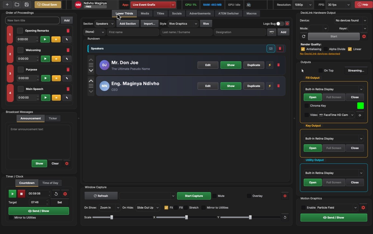Screen dimensions: 373x234
Task: Open Motion Graphics settings gear
Action: tap(363, 208)
